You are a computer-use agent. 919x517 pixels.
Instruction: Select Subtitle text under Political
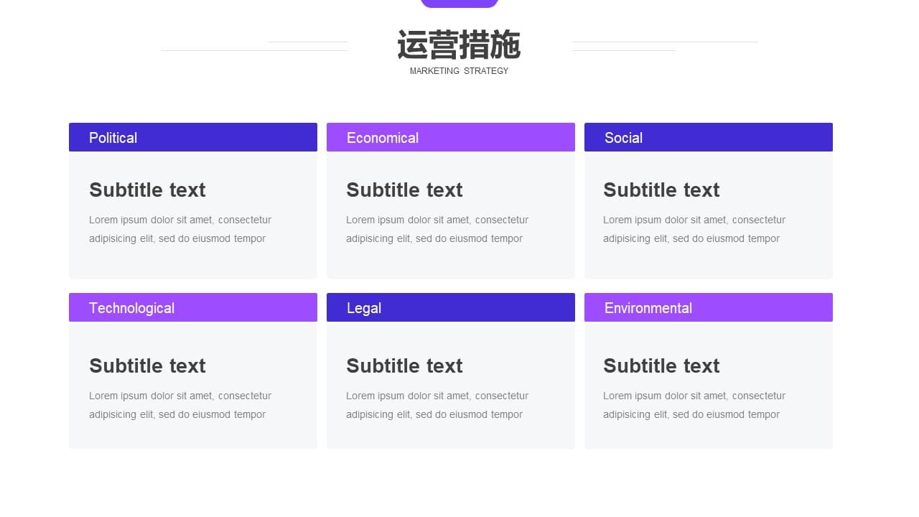point(147,190)
